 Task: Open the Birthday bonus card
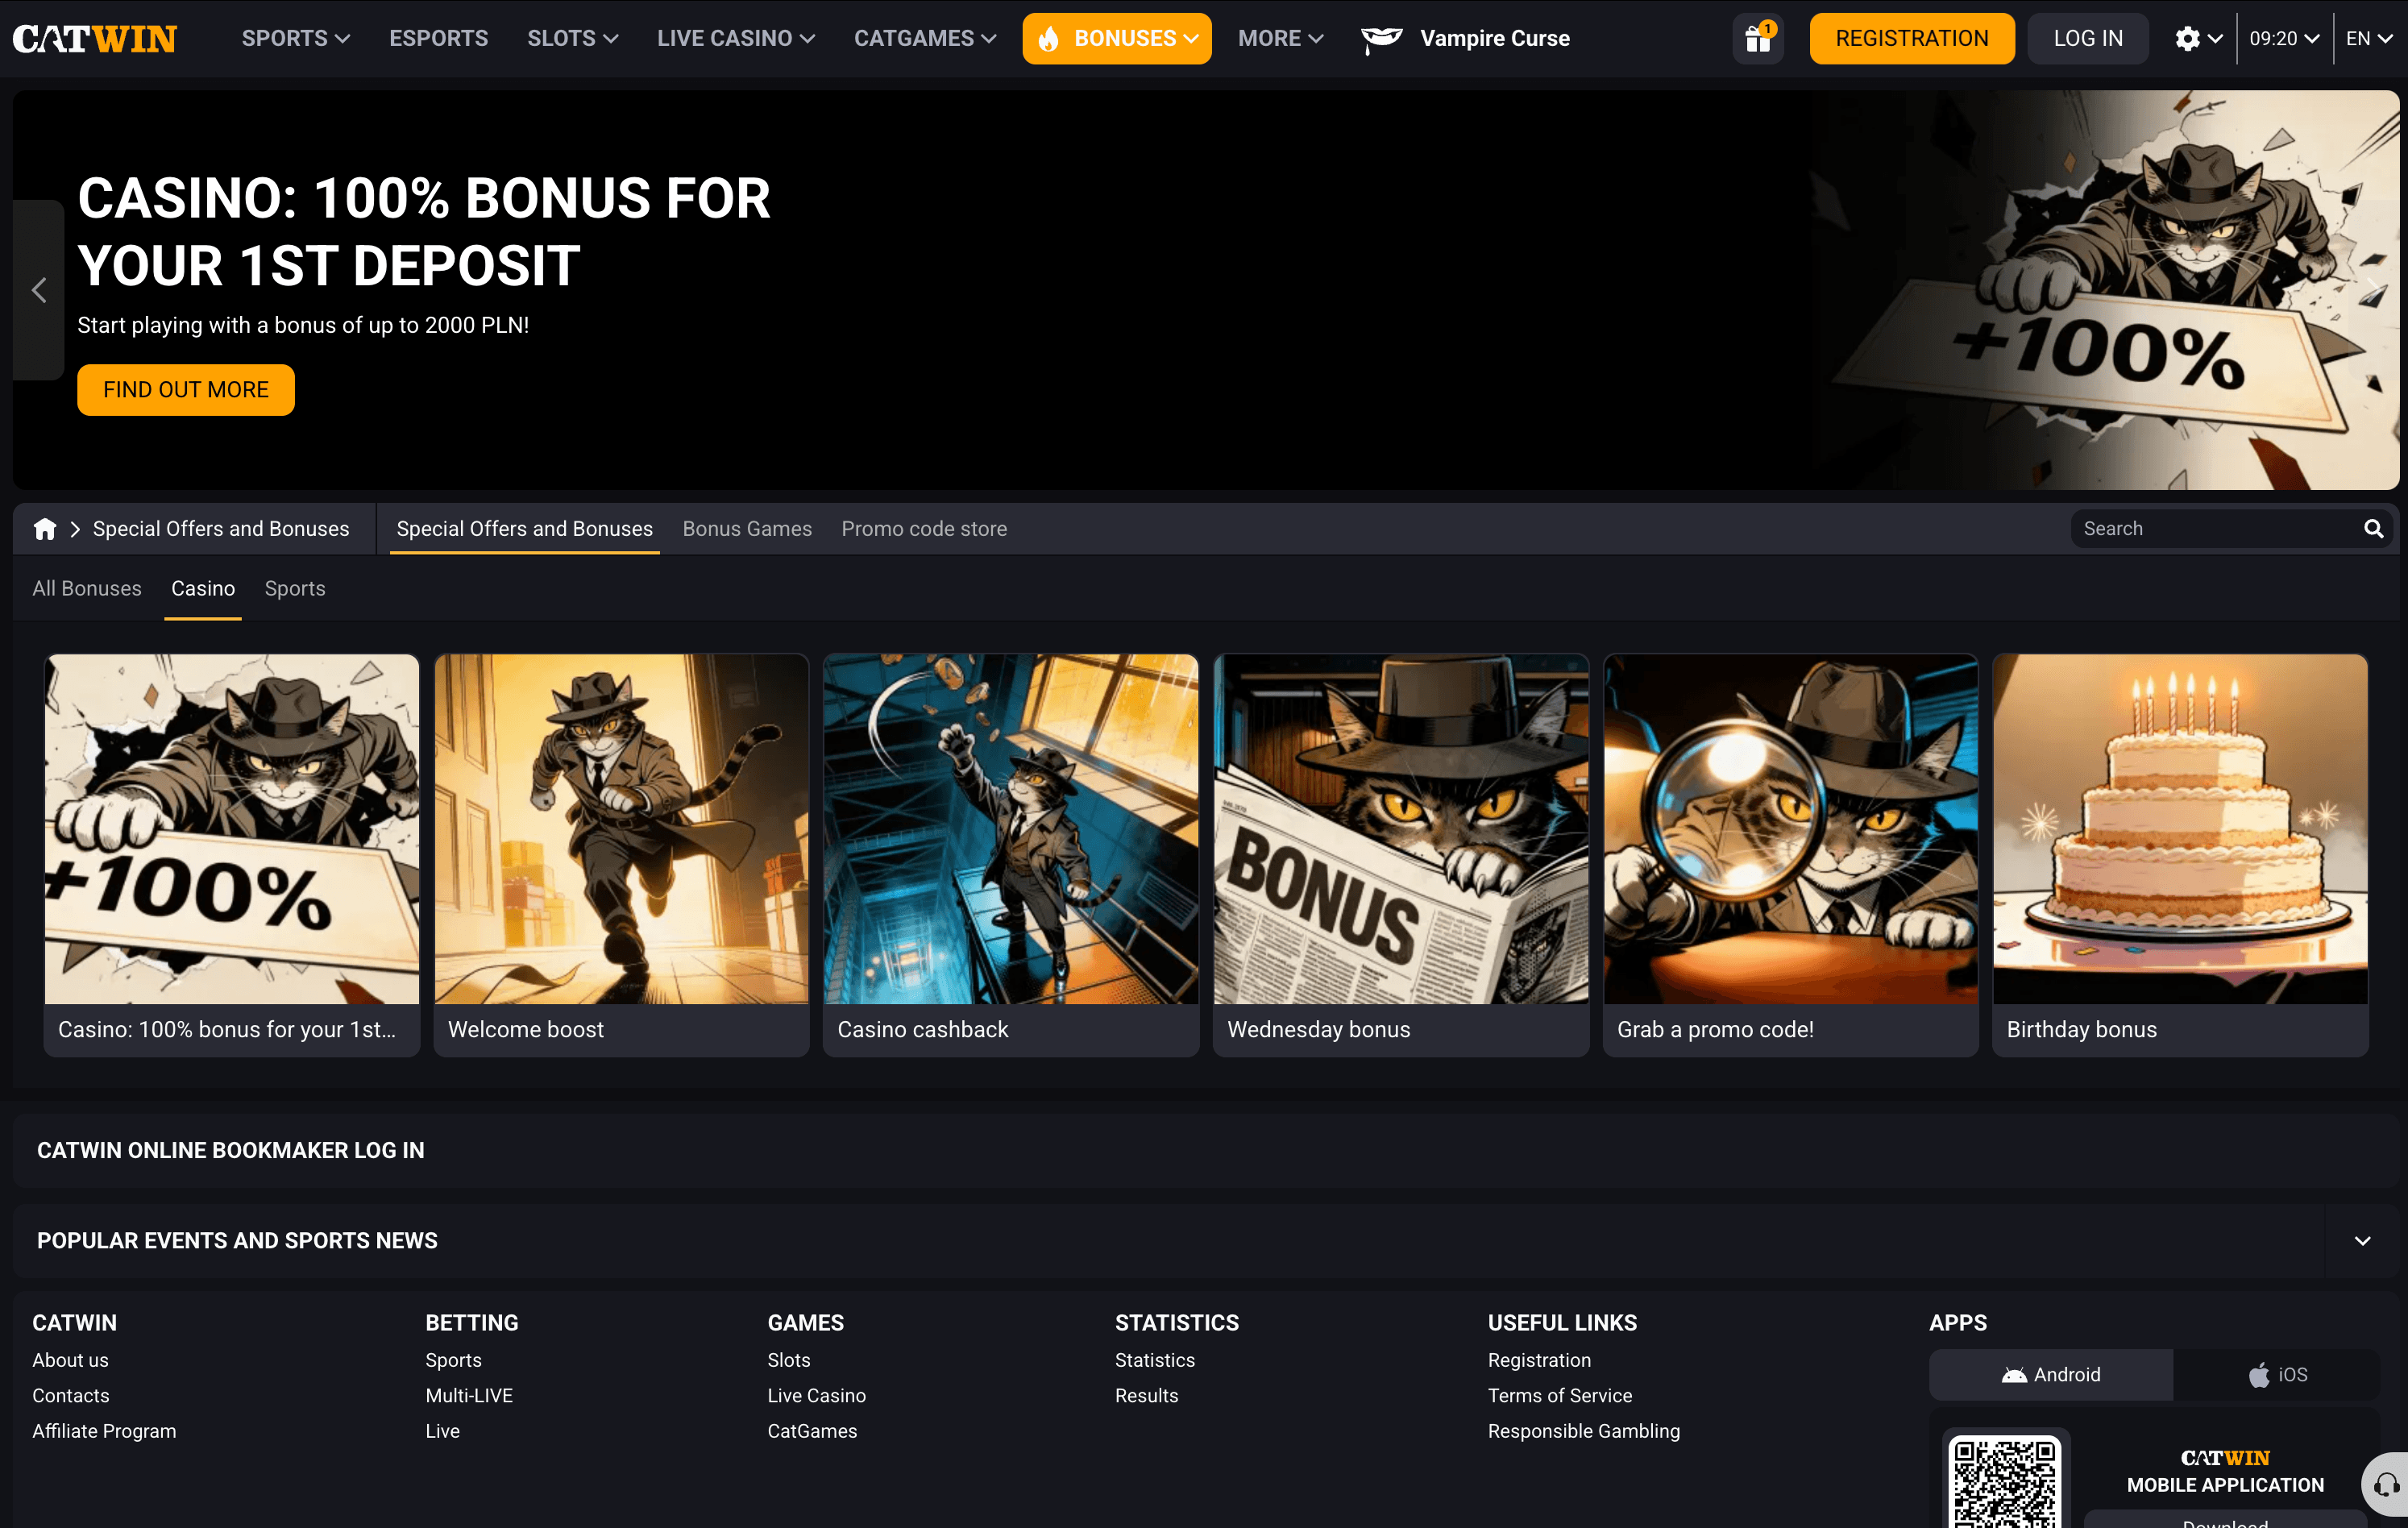coord(2180,855)
